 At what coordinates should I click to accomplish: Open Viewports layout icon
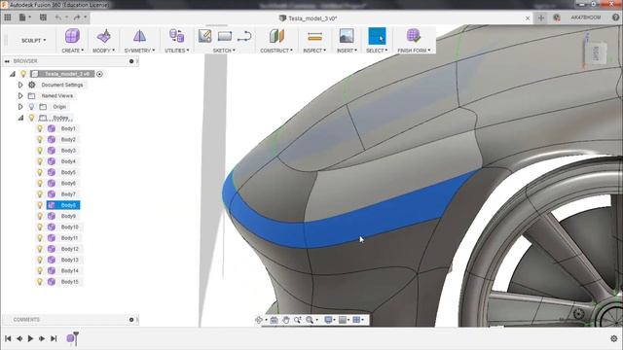pos(356,320)
